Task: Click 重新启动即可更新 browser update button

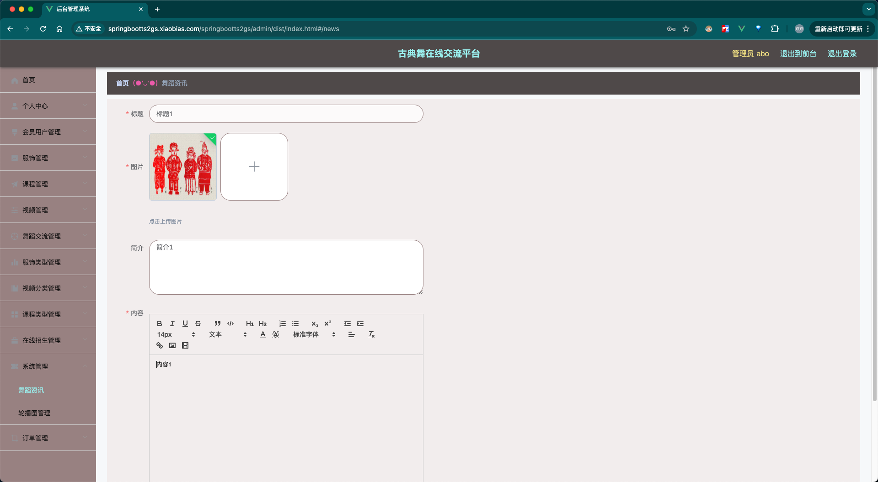Action: point(838,29)
